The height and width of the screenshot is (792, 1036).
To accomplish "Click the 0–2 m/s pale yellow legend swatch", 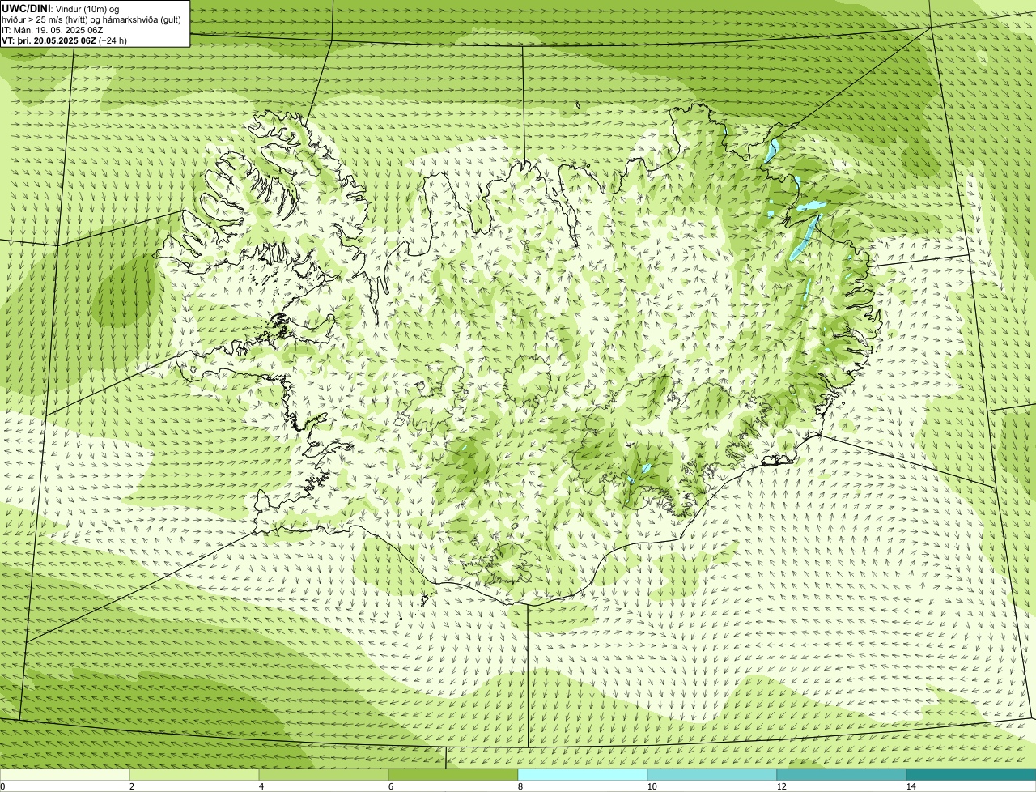I will coord(65,775).
